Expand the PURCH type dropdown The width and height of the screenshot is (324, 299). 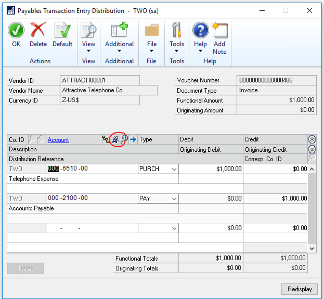pos(174,169)
